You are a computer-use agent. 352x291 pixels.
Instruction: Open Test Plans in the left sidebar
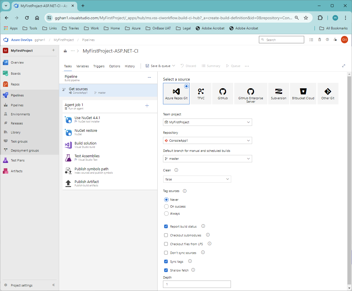[x=18, y=160]
